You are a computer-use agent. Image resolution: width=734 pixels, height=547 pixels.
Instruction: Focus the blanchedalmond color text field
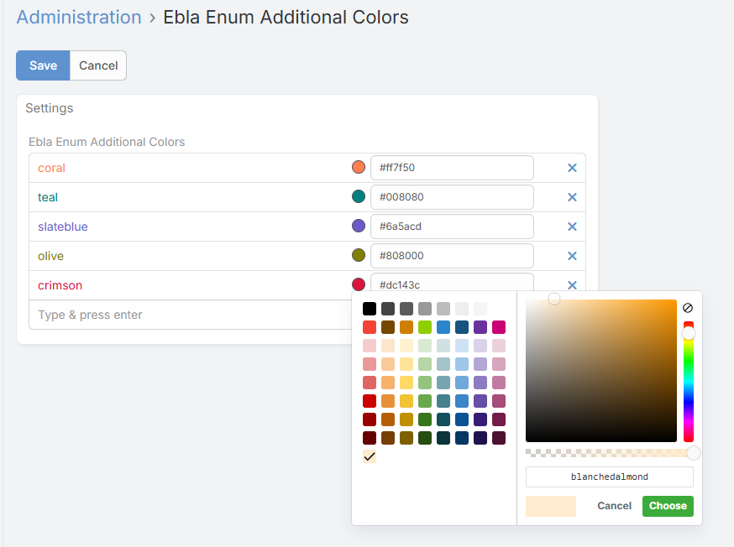(609, 477)
